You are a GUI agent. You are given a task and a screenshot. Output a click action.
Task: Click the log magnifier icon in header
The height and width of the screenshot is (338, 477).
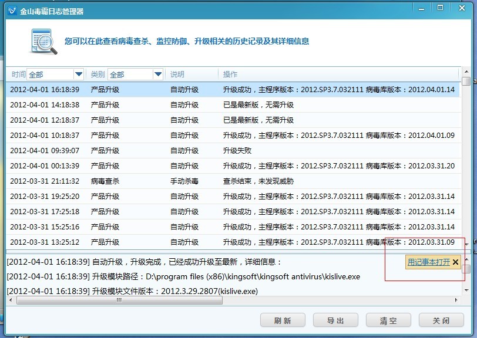(43, 42)
